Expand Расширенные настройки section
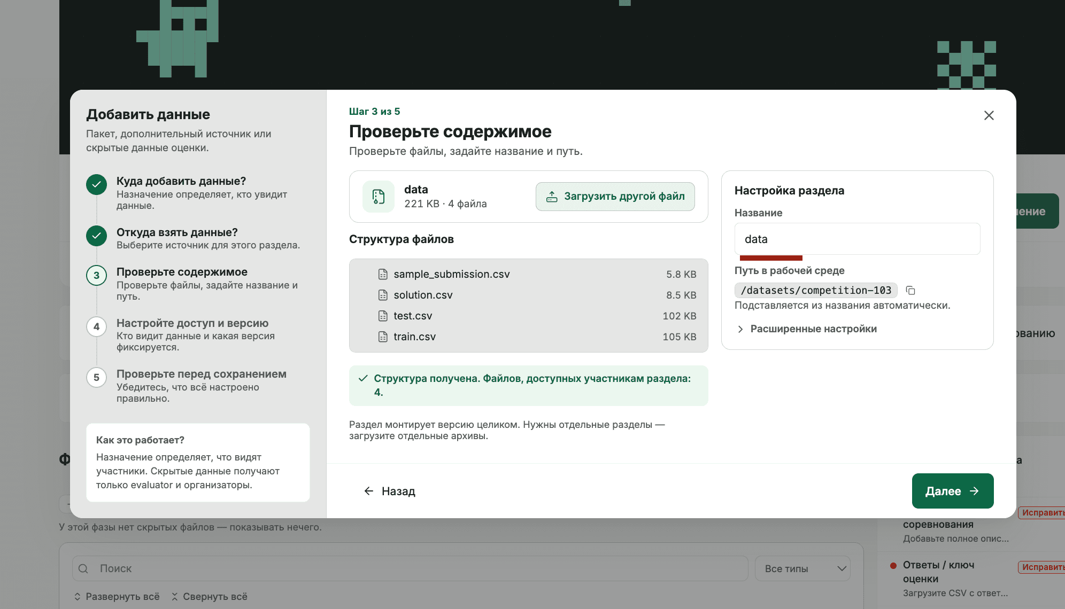This screenshot has width=1065, height=609. pyautogui.click(x=807, y=329)
